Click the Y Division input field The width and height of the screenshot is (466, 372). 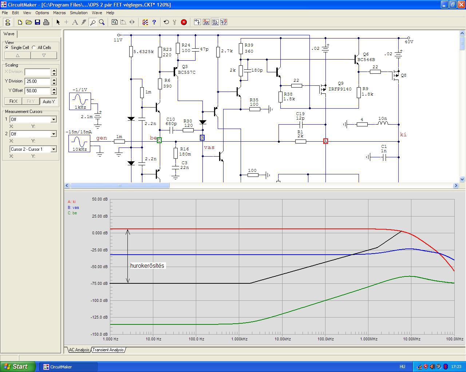(37, 81)
